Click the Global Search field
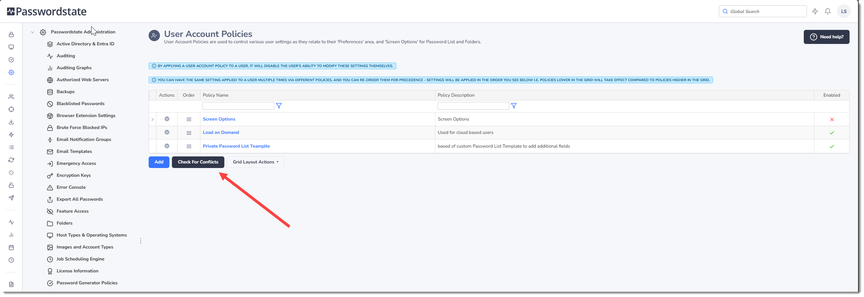Image resolution: width=864 pixels, height=297 pixels. (763, 11)
